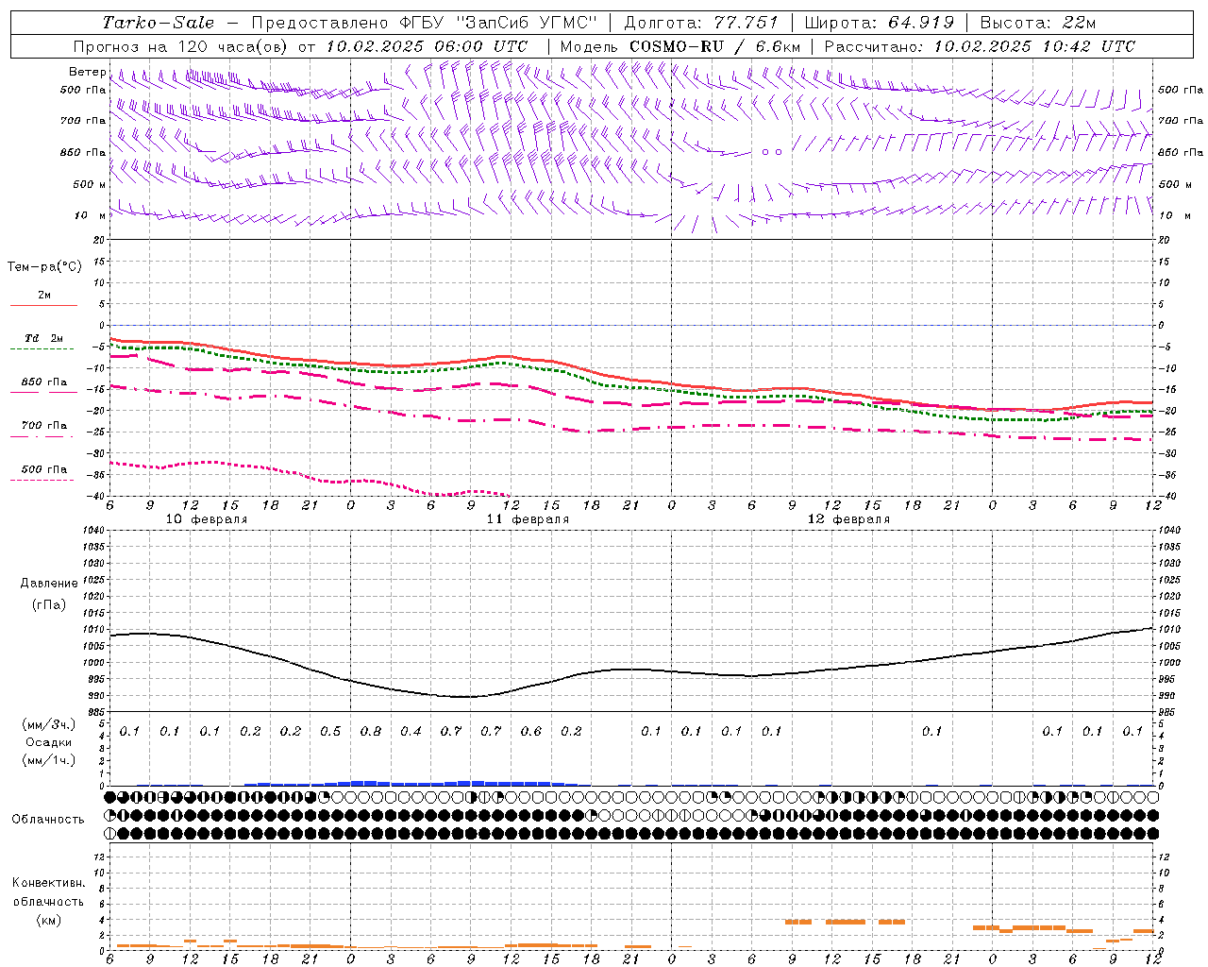The width and height of the screenshot is (1208, 967).
Task: Click the 0.8 precipitation value
Action: tap(371, 732)
